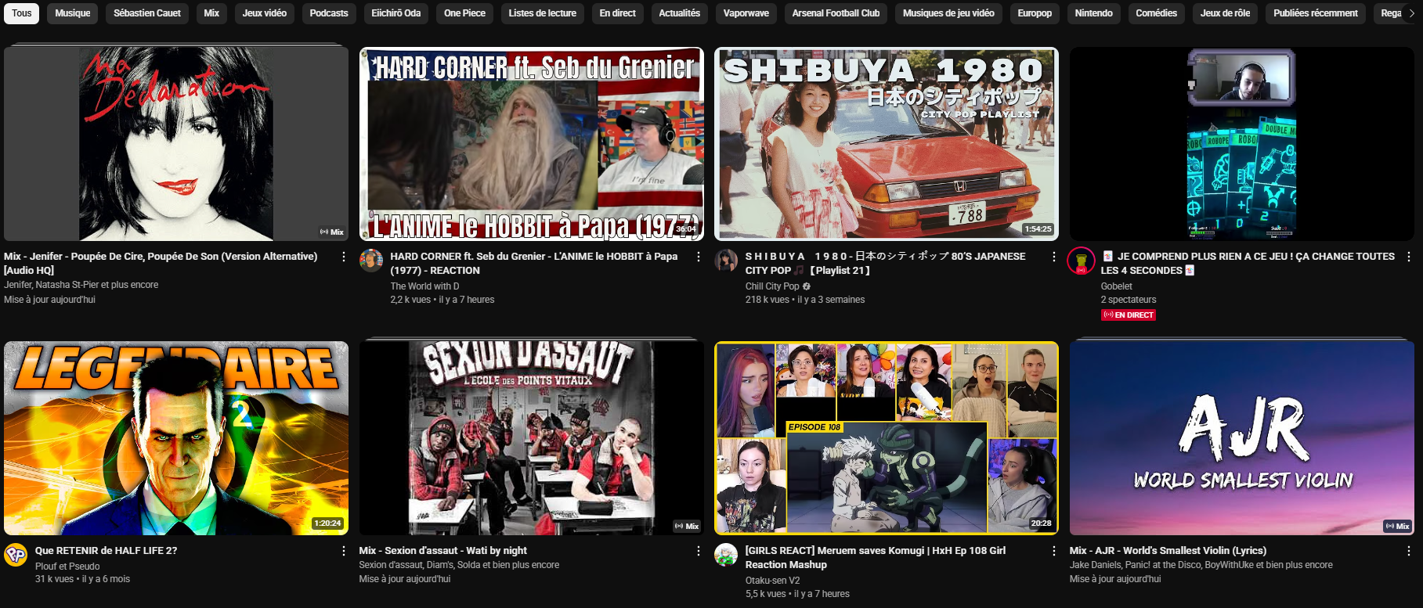This screenshot has height=608, width=1423.
Task: Open title HARD CORNER ft. Seb du Grenier
Action: [x=534, y=263]
